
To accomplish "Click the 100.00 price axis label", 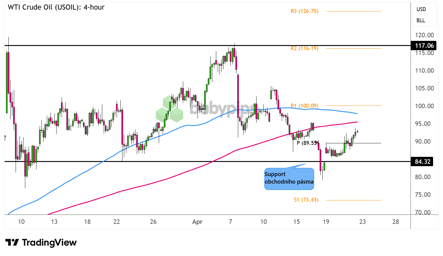I will [x=424, y=106].
